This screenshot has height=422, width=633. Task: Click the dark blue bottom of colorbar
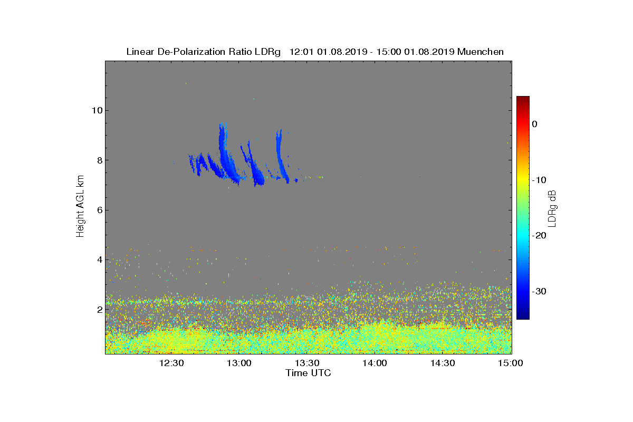point(523,315)
